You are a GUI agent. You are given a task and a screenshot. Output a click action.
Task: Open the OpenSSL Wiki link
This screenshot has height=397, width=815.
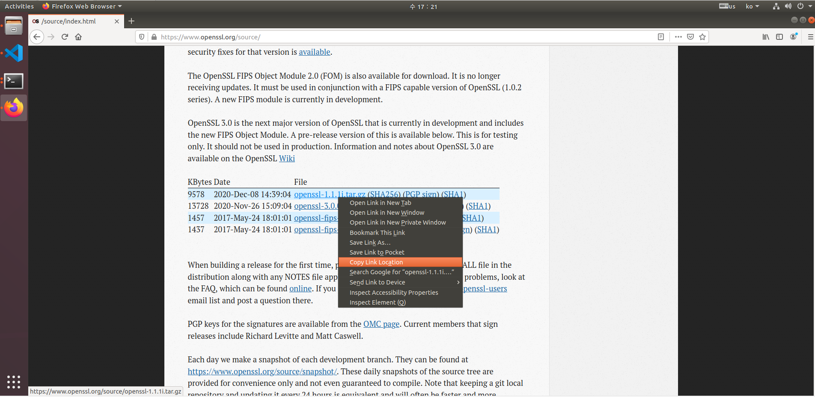(x=287, y=159)
